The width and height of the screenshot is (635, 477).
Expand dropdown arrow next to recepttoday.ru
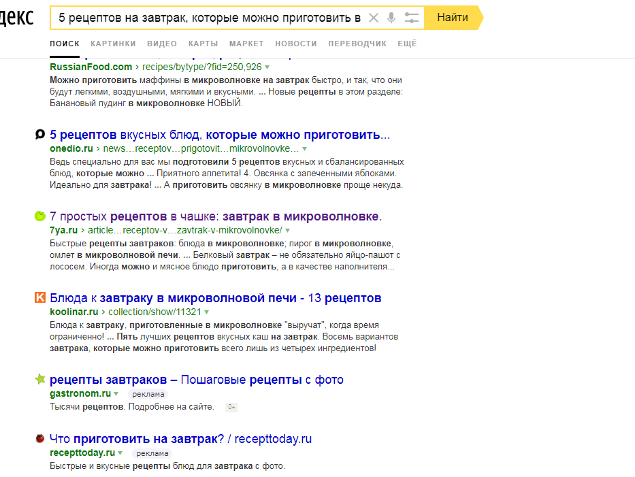click(120, 453)
